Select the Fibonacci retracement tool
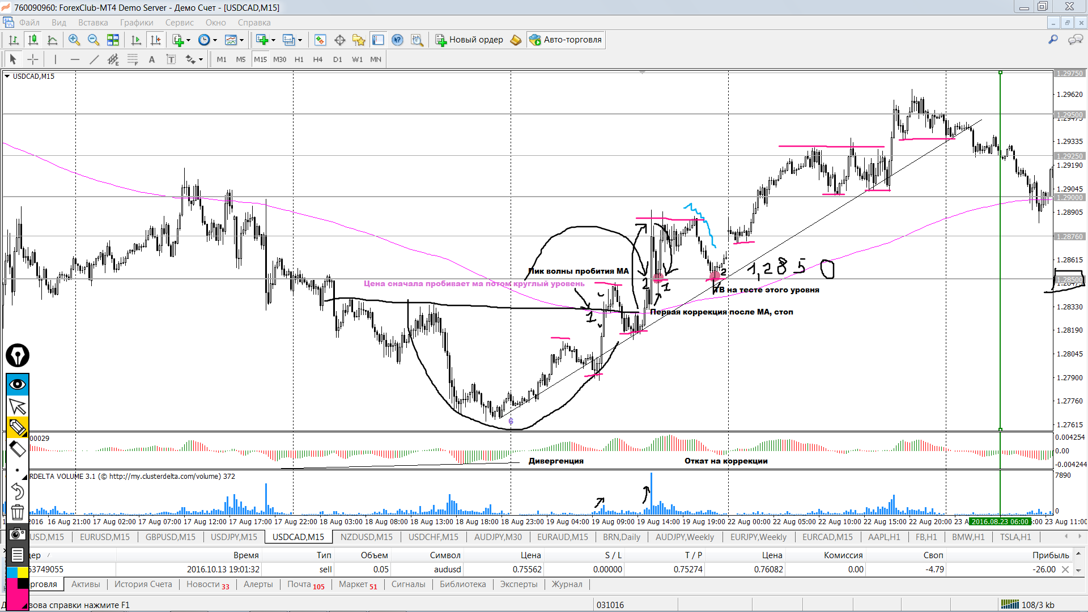Screen dimensions: 1088x612 click(133, 59)
